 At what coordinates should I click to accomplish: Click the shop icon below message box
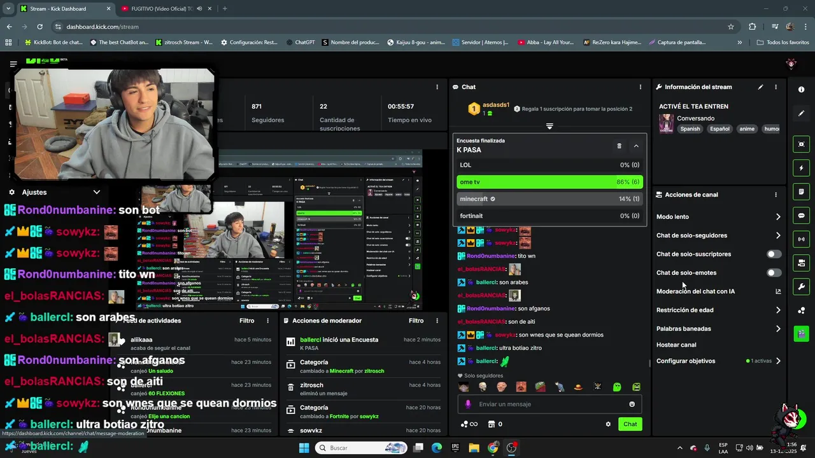tap(492, 424)
